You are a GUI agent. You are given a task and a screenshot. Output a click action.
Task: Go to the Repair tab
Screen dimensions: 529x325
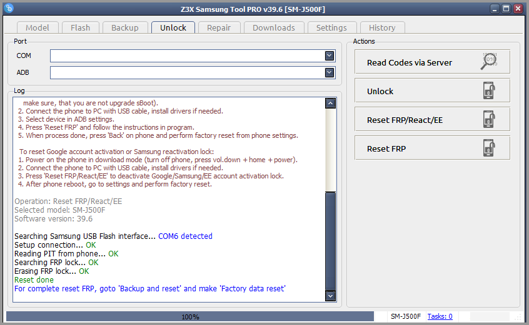pyautogui.click(x=219, y=27)
